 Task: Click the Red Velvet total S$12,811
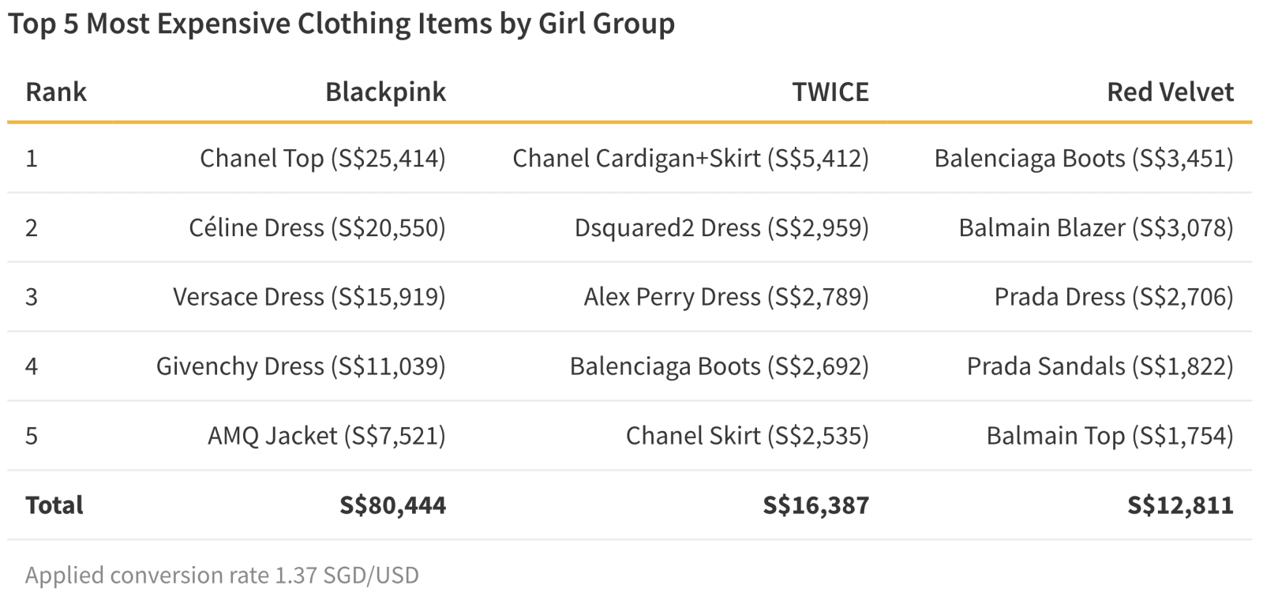[1181, 505]
